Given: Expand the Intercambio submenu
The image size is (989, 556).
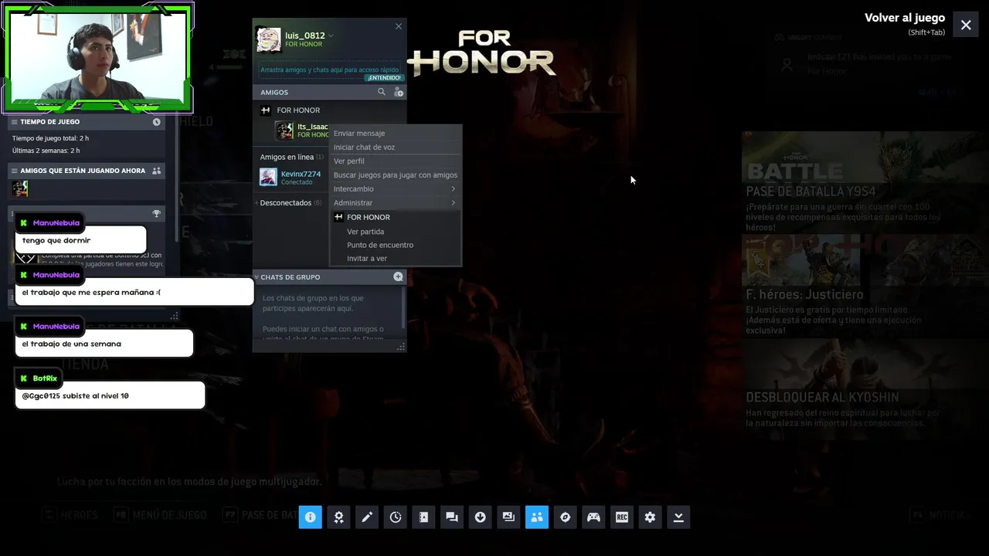Looking at the screenshot, I should pos(395,189).
